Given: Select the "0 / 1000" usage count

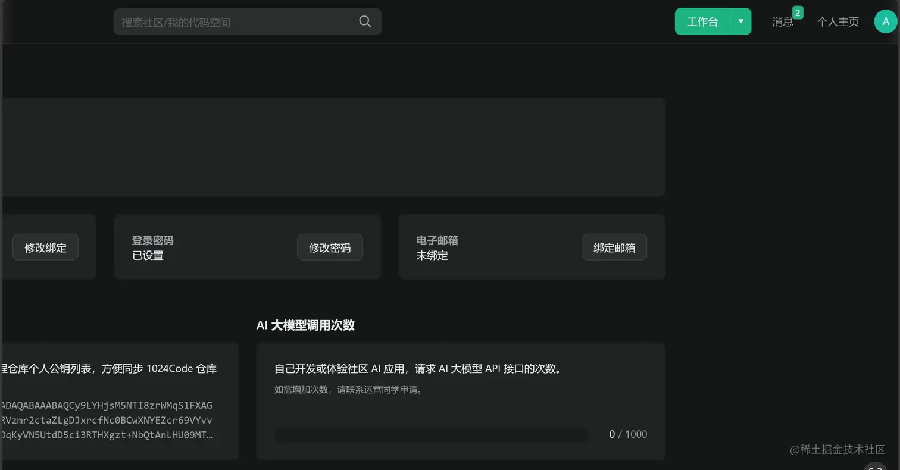Looking at the screenshot, I should coord(628,434).
